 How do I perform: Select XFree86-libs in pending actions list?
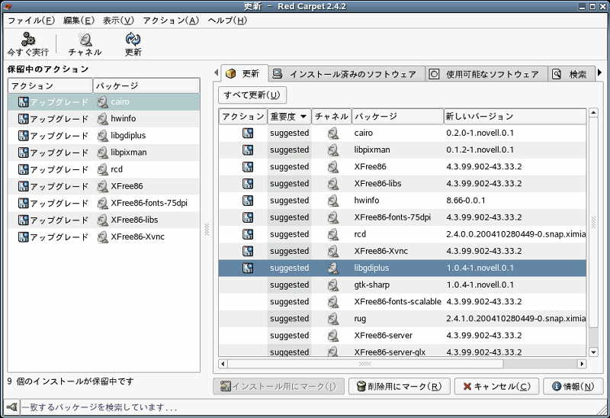click(104, 220)
